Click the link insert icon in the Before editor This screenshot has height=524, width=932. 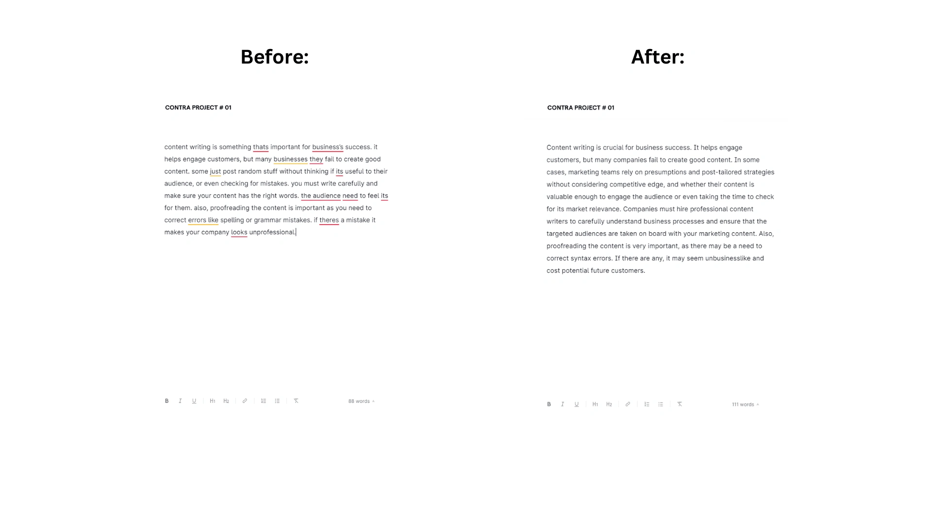point(245,400)
